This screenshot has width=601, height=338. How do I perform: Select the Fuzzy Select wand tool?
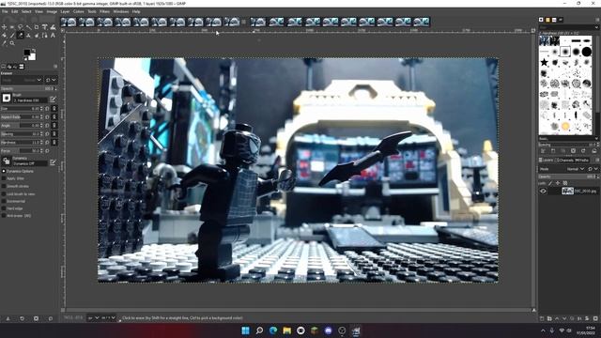pos(28,27)
